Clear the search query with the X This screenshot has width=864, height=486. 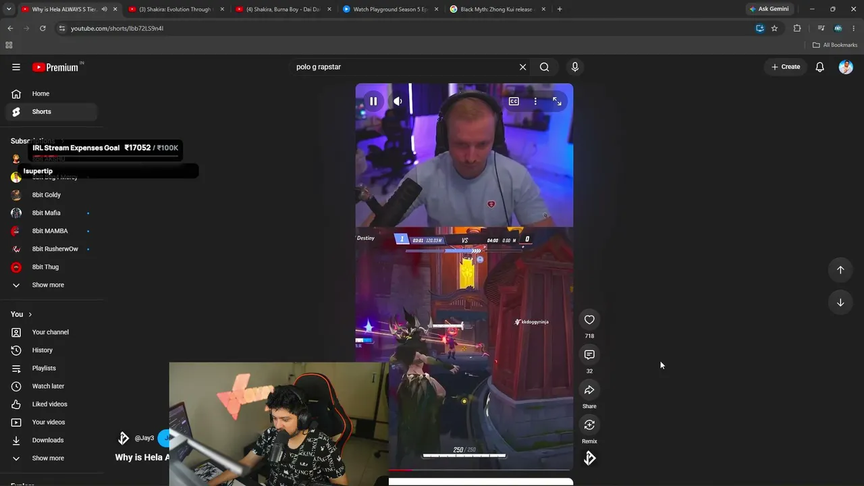point(522,67)
